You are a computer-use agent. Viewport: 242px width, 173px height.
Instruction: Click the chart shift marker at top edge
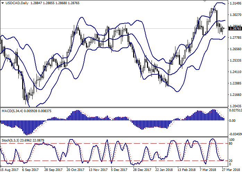(205, 1)
